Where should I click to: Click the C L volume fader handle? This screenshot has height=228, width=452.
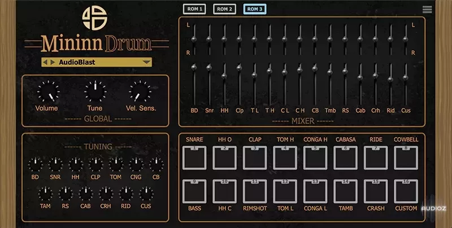click(x=285, y=72)
